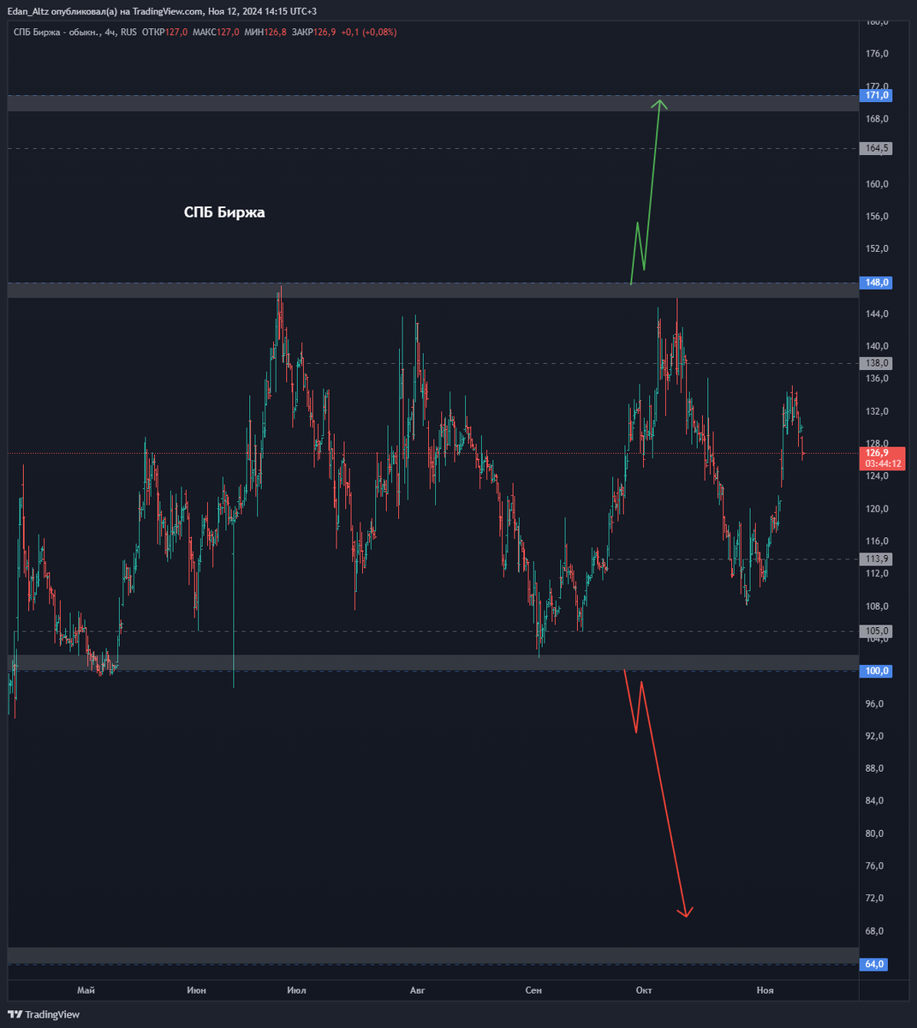Select the blue 100,0 price label
This screenshot has width=917, height=1028.
pos(875,671)
